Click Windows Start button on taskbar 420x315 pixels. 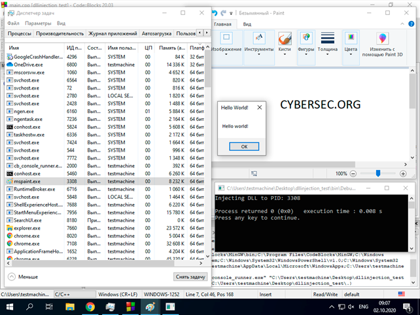click(10, 307)
